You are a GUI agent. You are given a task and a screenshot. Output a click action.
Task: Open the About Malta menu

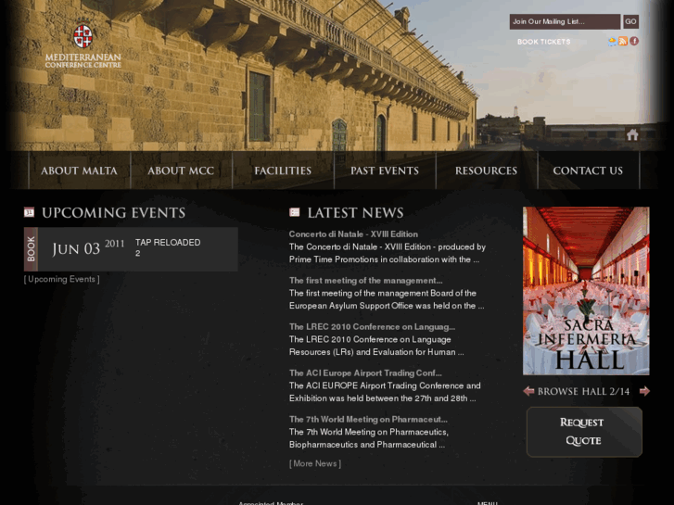coord(79,170)
